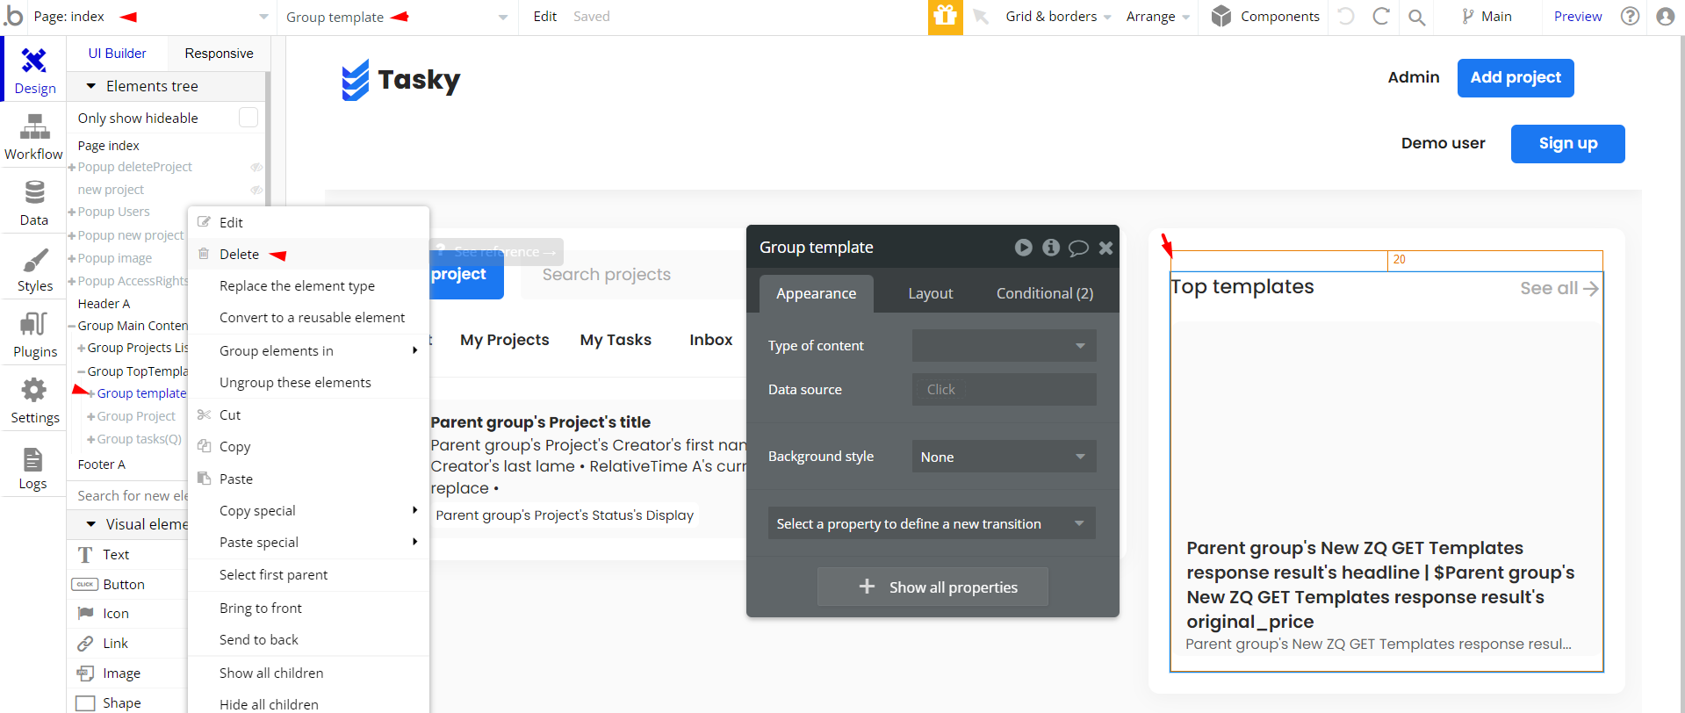
Task: Open the Type of content dropdown
Action: 1004,345
